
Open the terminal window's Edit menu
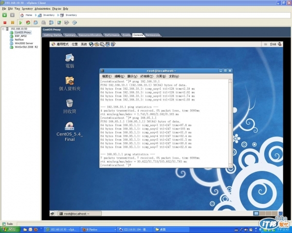(119, 76)
